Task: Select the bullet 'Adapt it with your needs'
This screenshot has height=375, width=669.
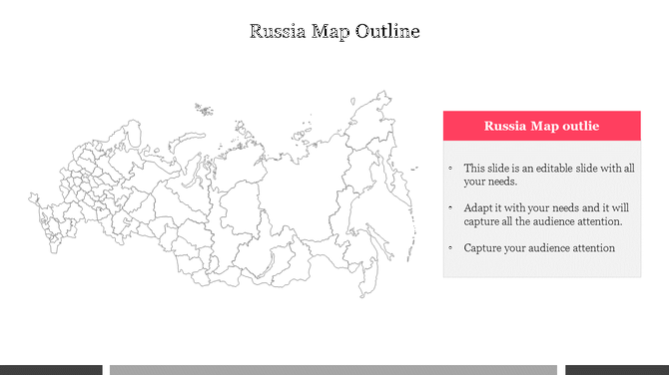Action: point(546,214)
